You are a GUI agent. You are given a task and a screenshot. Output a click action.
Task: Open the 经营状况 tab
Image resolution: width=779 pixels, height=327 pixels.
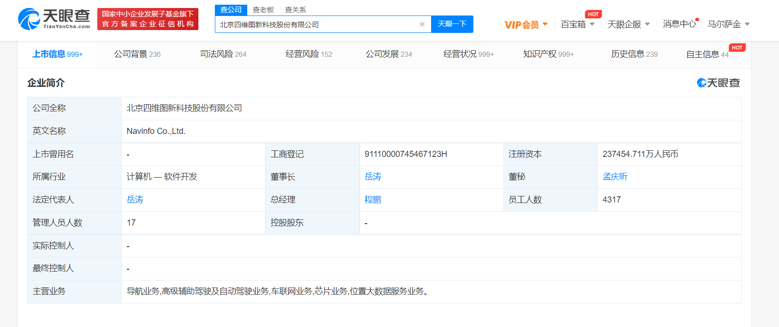(469, 54)
